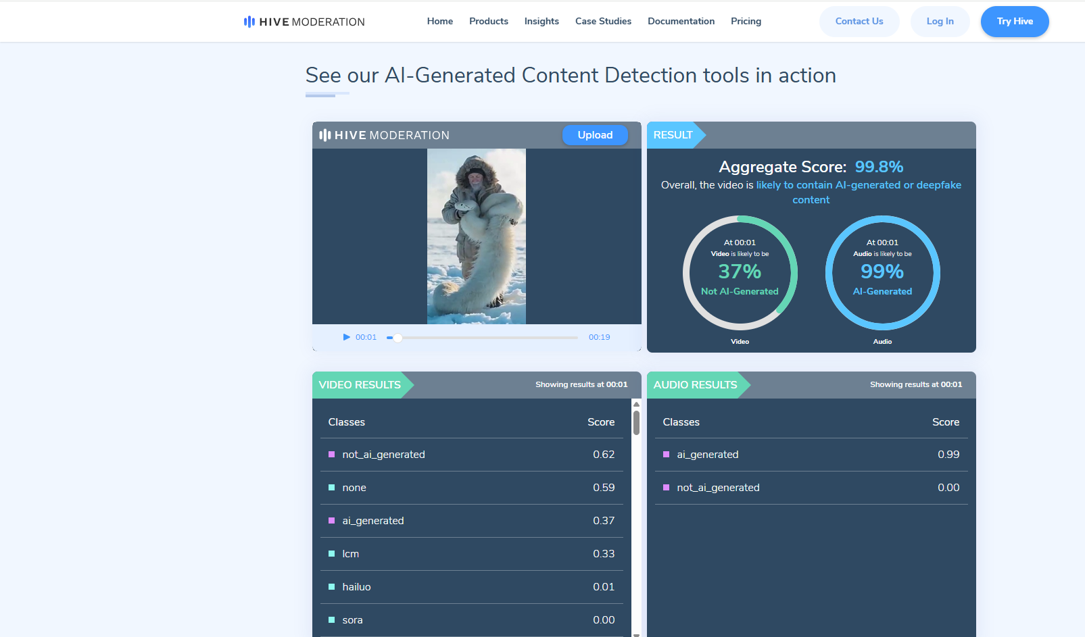
Task: Click the video seek slider handle
Action: pos(398,338)
